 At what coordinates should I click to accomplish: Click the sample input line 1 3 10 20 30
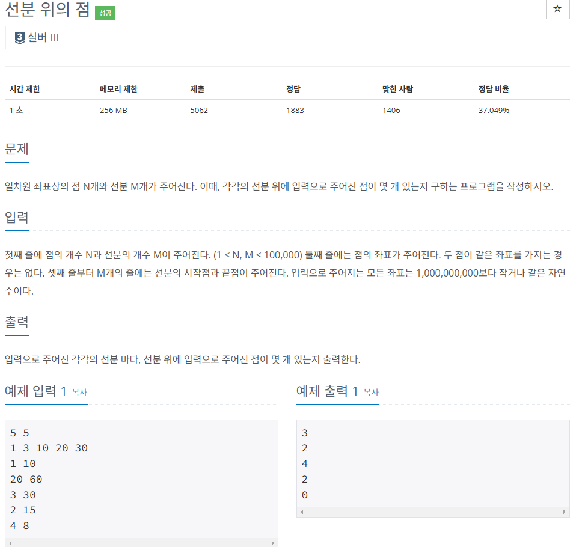tap(49, 448)
